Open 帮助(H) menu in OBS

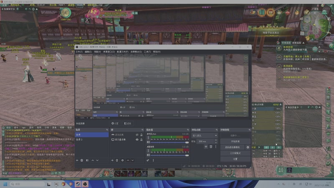point(157,52)
